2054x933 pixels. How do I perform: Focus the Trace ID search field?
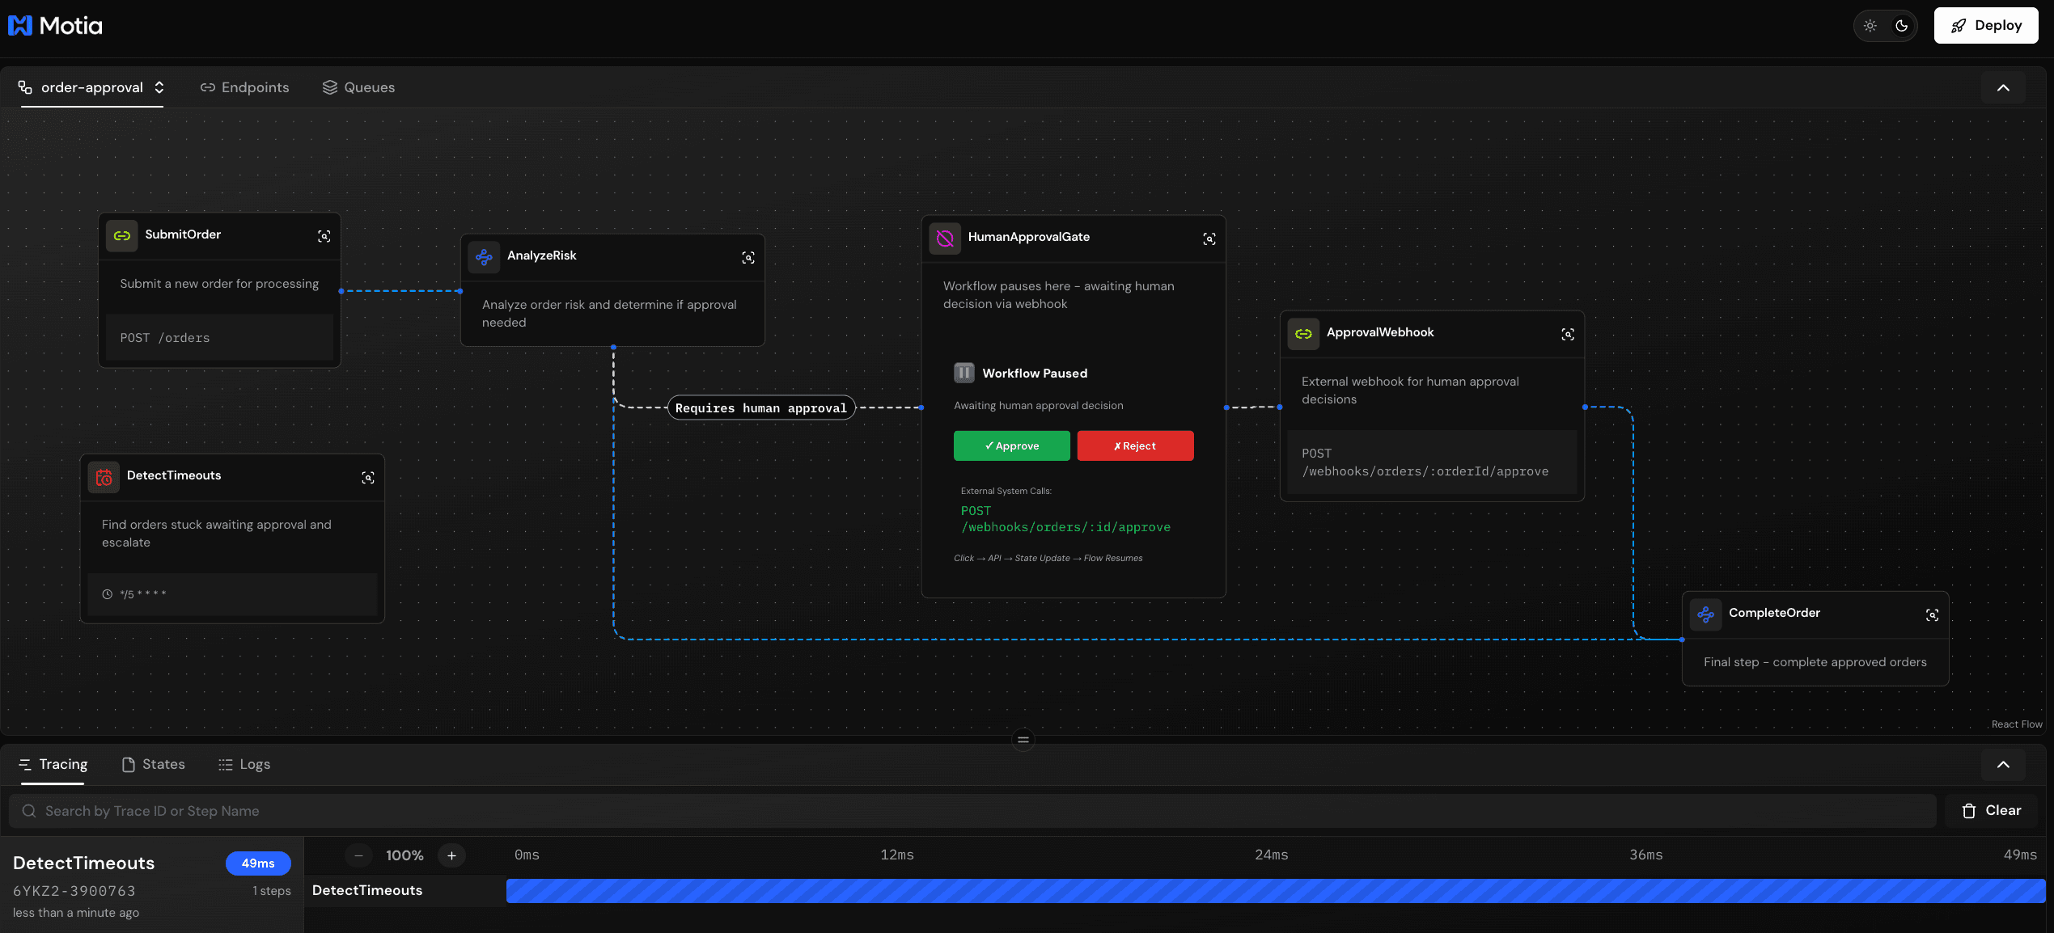971,811
